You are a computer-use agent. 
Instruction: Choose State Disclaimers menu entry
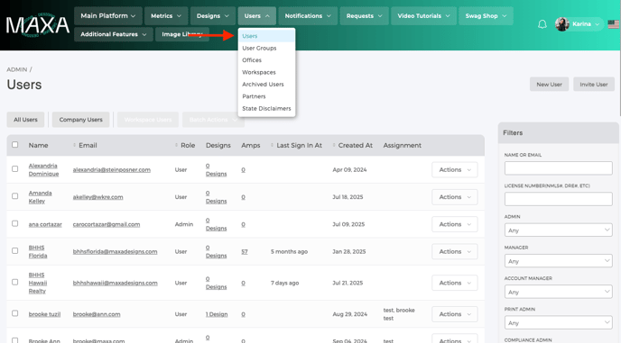tap(266, 108)
